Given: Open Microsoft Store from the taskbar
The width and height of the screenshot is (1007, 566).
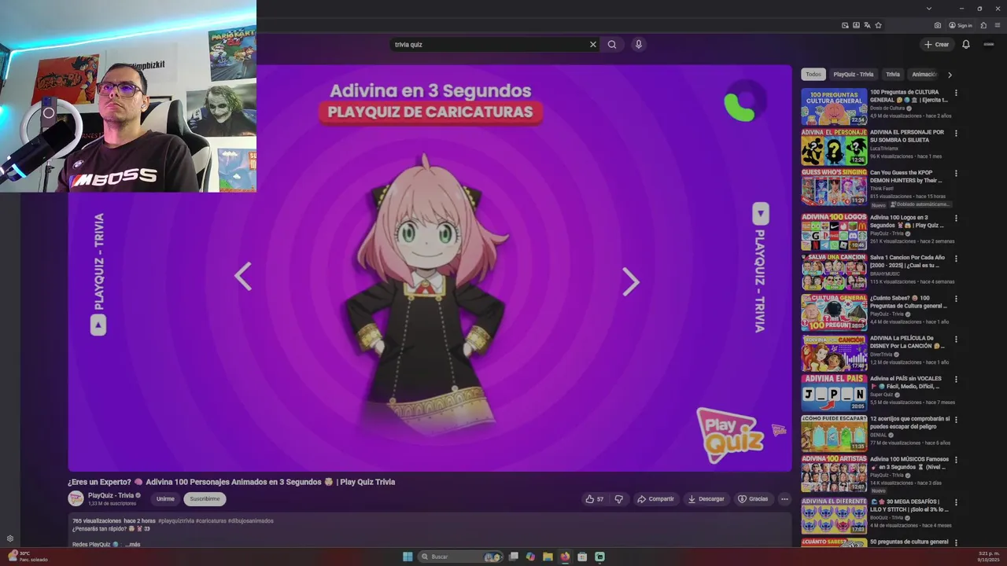Looking at the screenshot, I should coord(582,557).
